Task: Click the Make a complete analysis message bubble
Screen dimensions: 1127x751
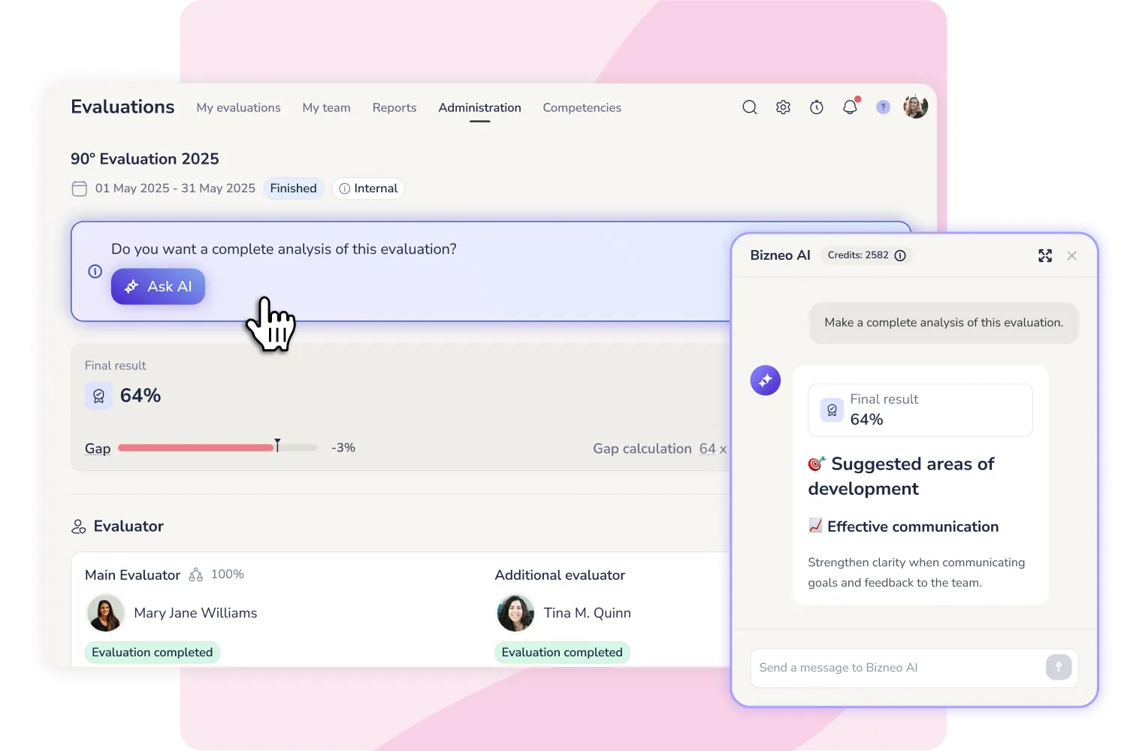Action: tap(944, 323)
